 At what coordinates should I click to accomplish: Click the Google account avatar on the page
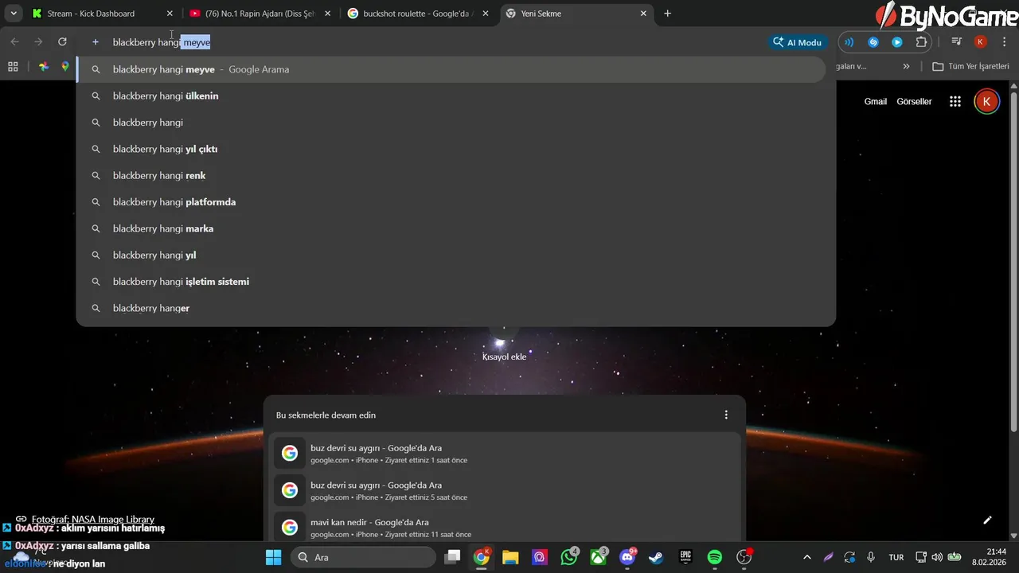click(x=986, y=101)
